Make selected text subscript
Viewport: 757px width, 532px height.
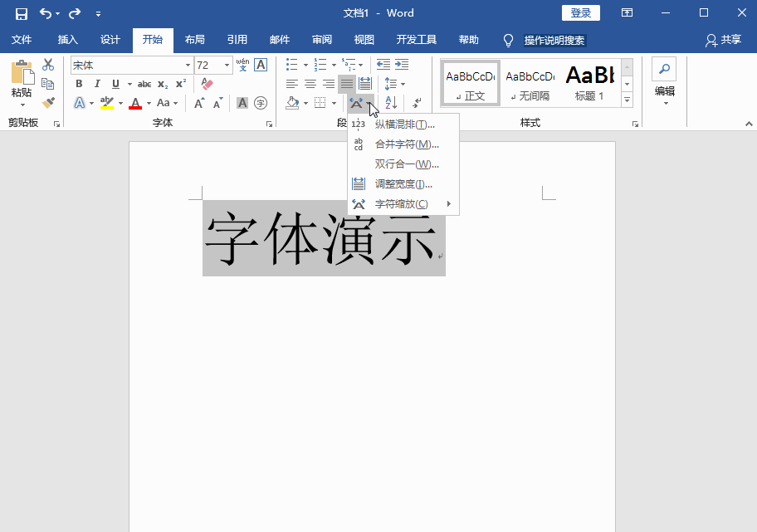pyautogui.click(x=162, y=83)
